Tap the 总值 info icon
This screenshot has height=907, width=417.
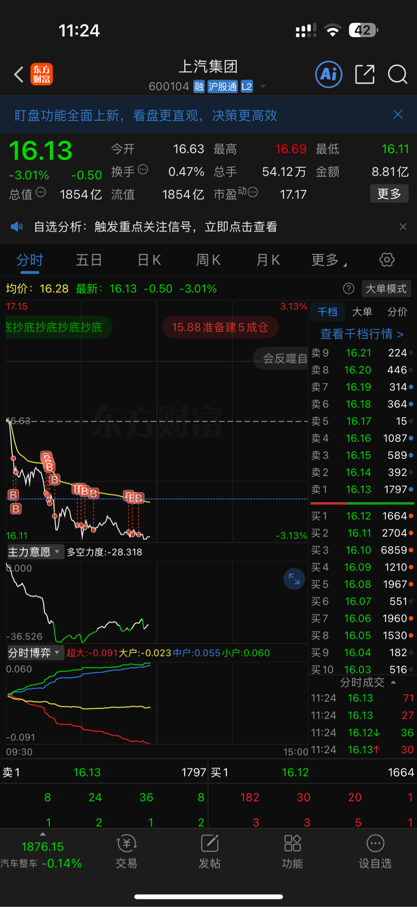[x=41, y=192]
